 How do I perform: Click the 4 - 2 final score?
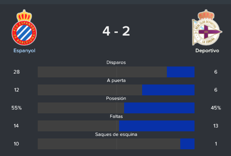coord(116,31)
